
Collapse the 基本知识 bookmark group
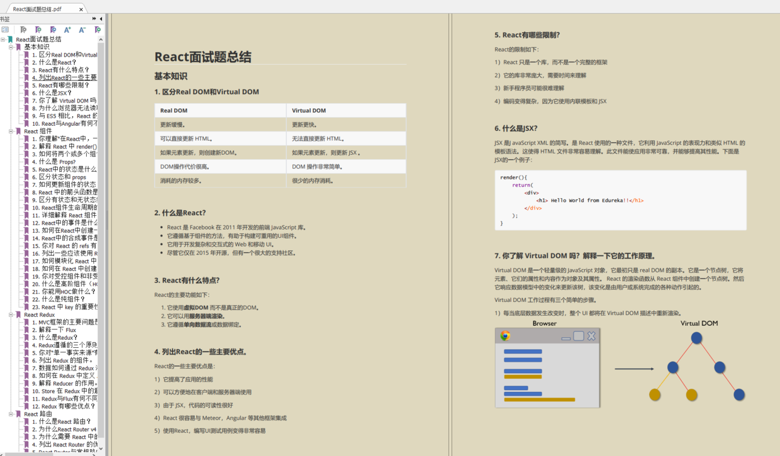click(11, 47)
